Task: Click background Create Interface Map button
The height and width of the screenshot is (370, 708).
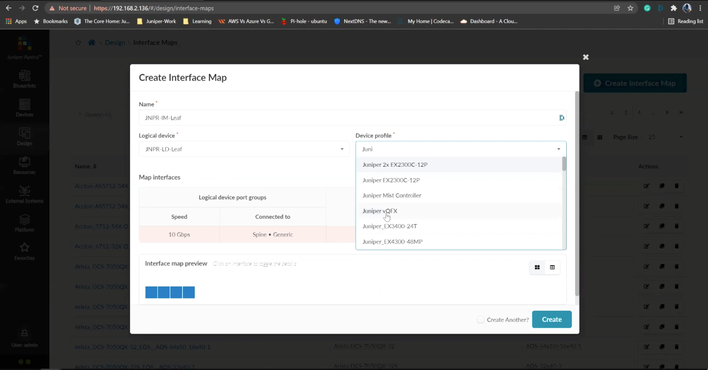Action: point(635,83)
